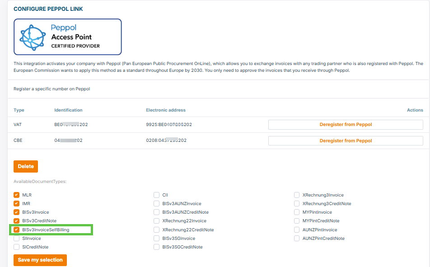Check the MYPintCreditNote document type
The image size is (430, 267).
pos(297,220)
